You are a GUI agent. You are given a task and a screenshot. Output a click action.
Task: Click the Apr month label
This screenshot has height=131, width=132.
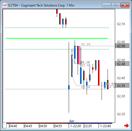point(72,121)
